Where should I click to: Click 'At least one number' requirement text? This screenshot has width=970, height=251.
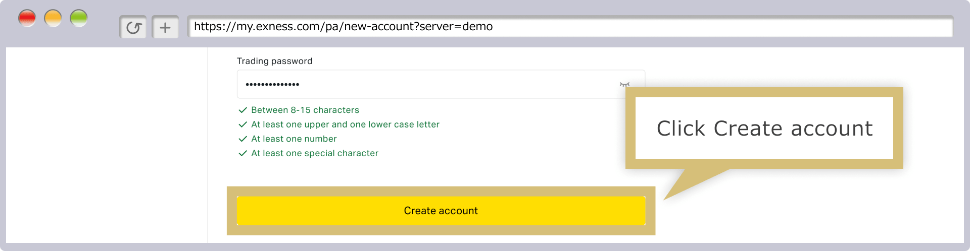pos(294,139)
